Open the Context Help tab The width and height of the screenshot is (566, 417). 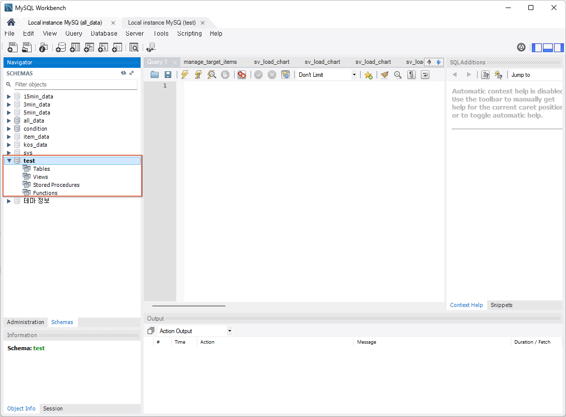[467, 305]
